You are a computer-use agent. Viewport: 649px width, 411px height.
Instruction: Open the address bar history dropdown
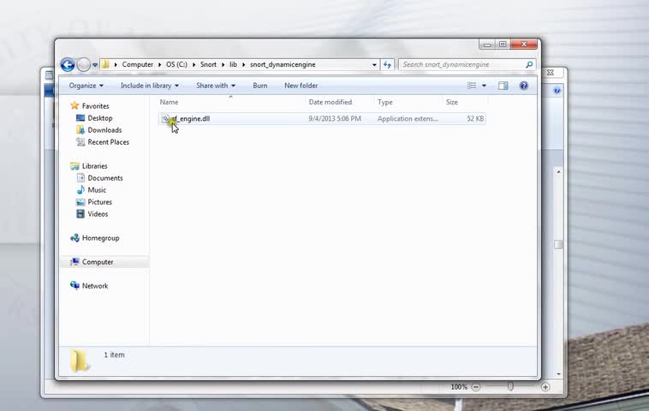(x=374, y=64)
